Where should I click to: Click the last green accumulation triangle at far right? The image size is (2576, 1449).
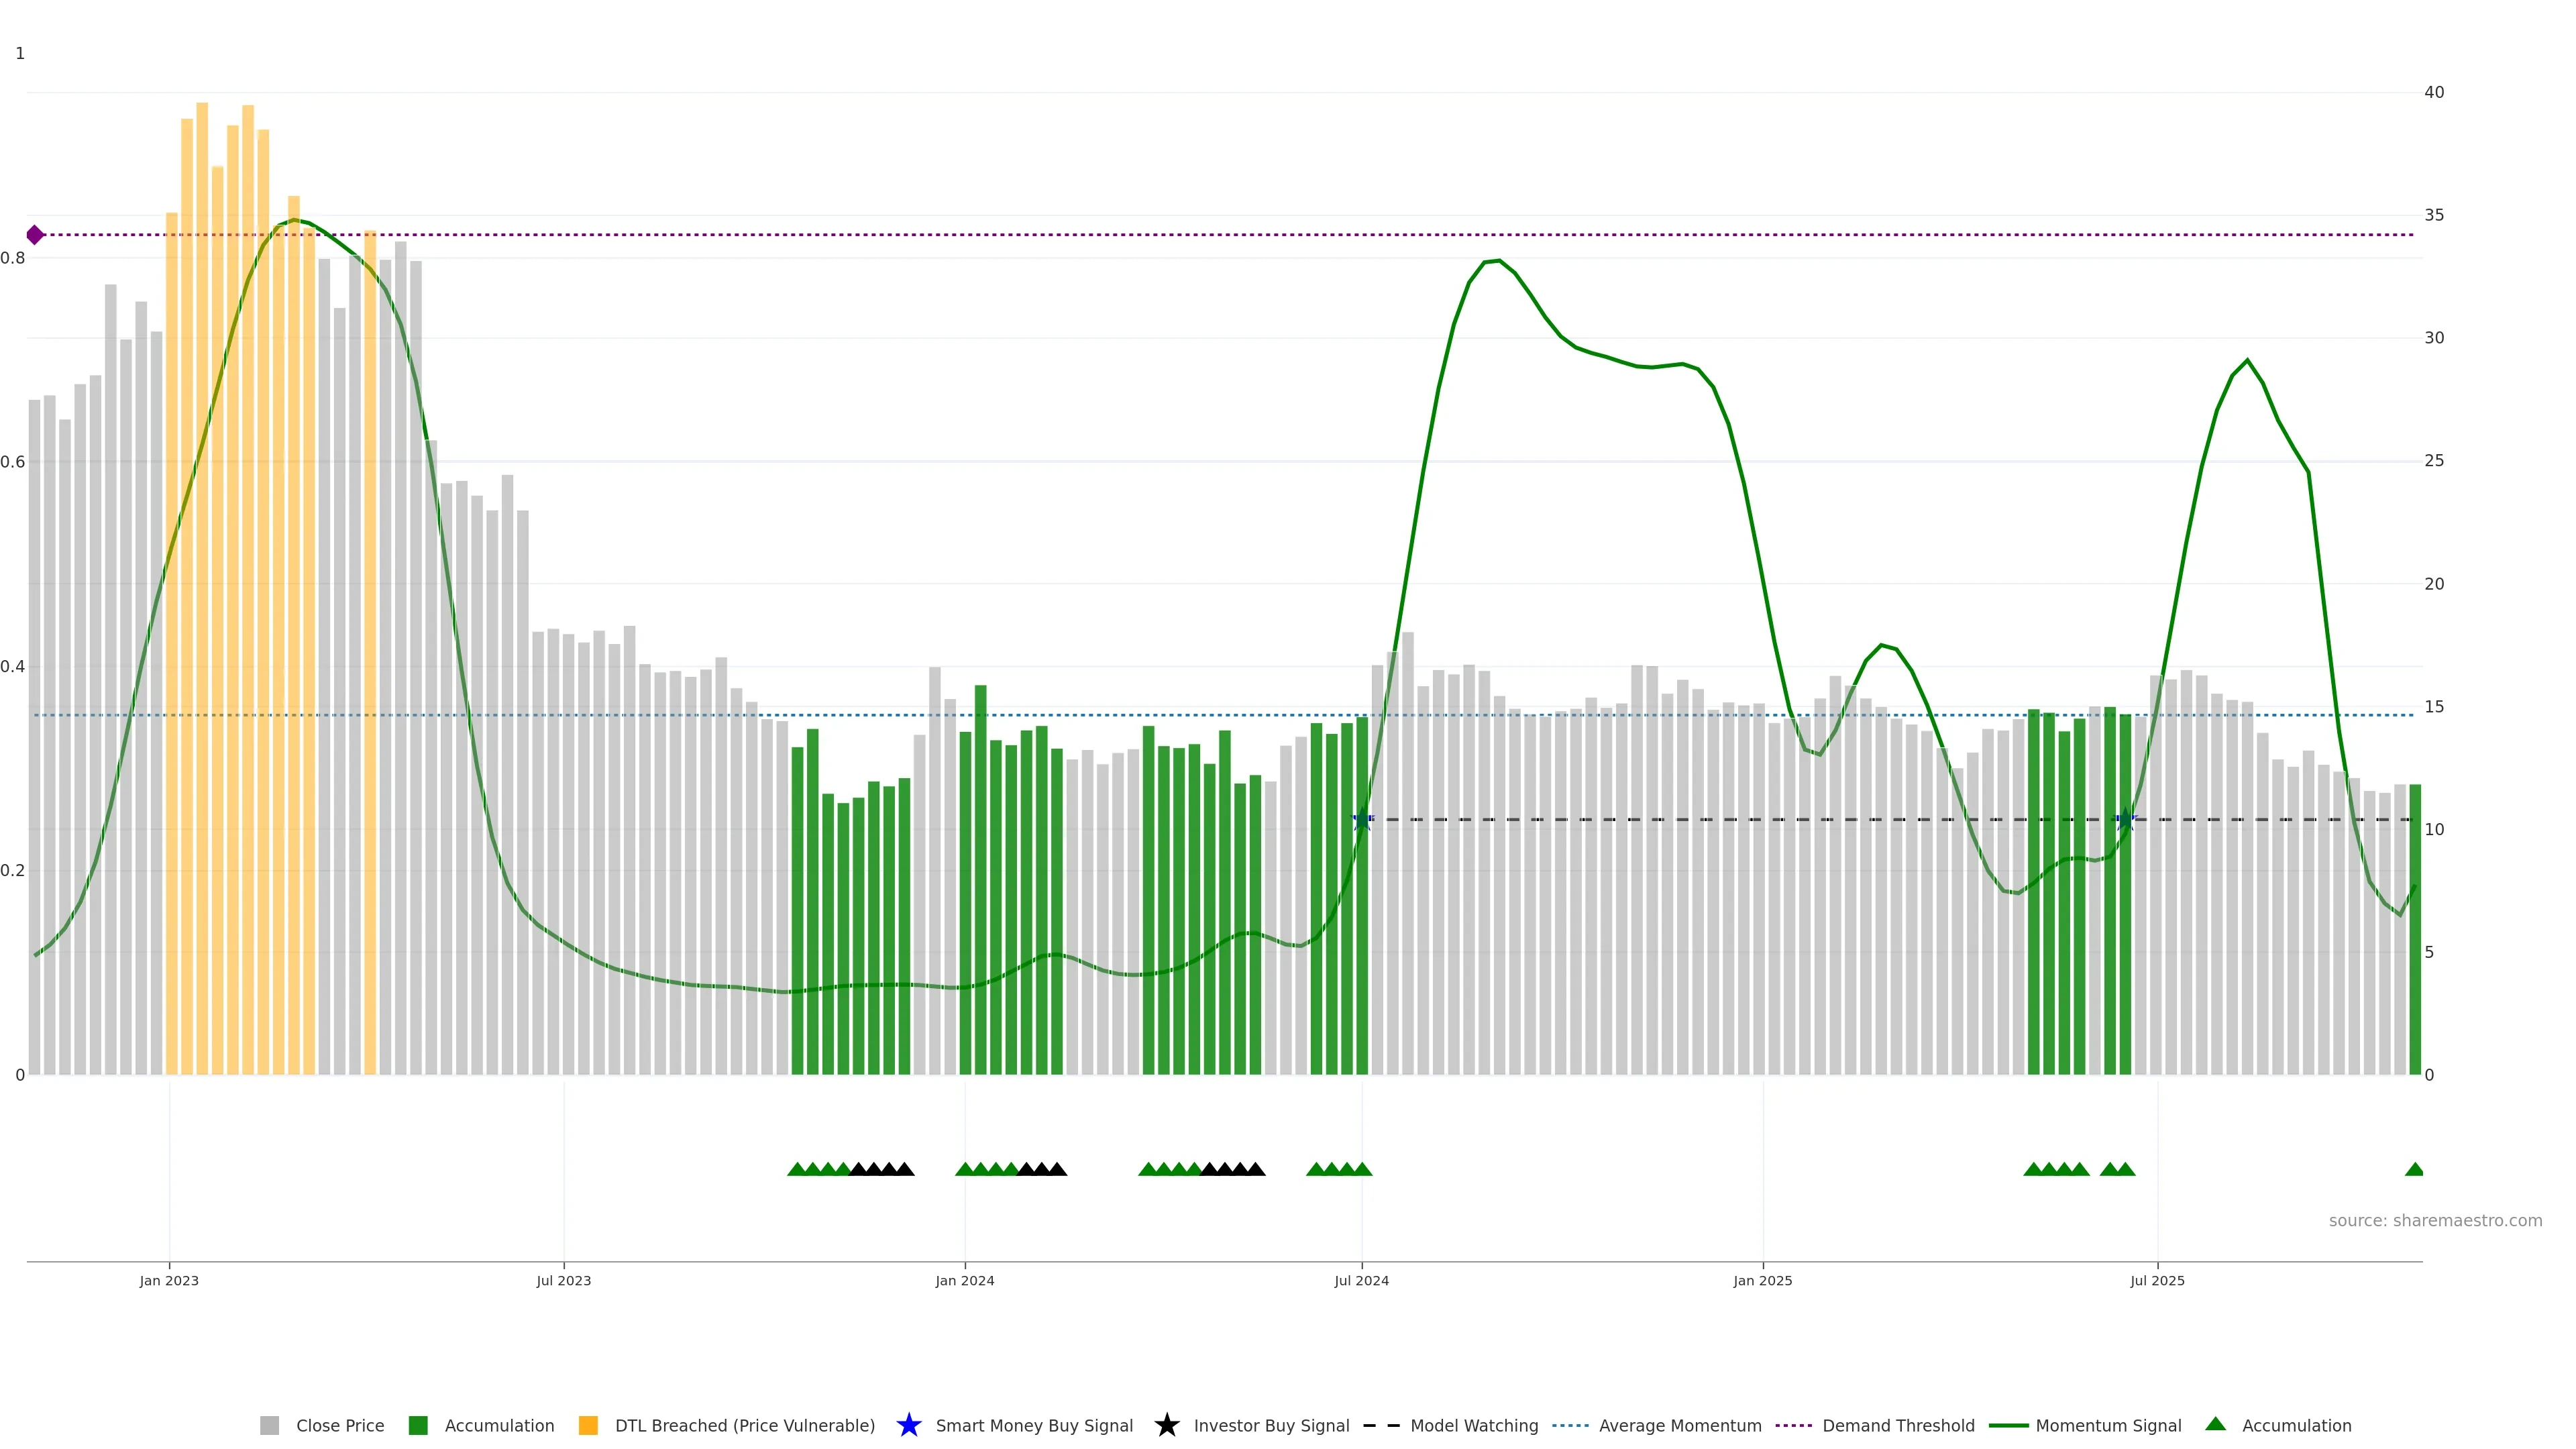(2414, 1169)
